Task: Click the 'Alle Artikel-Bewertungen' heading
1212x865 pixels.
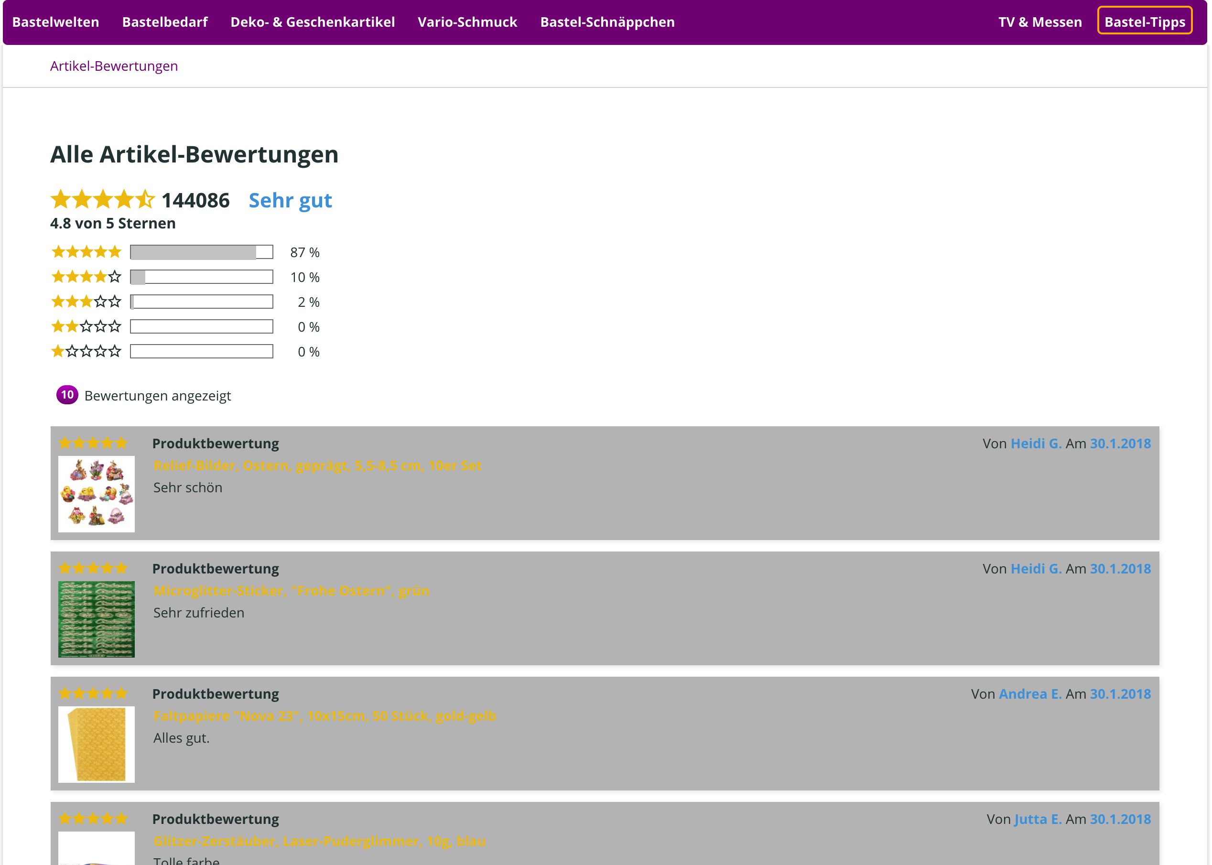Action: coord(195,154)
